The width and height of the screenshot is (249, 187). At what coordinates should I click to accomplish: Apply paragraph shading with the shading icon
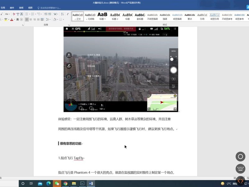coord(55,19)
